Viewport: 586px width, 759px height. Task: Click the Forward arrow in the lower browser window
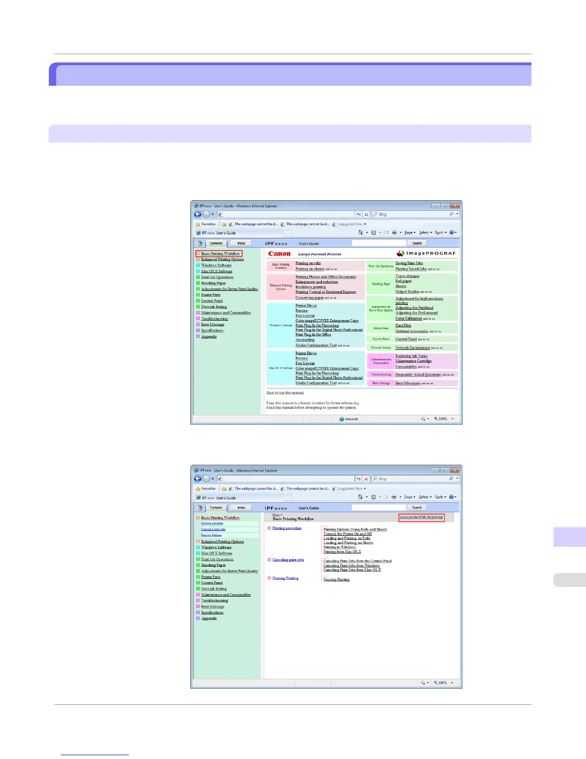[206, 479]
